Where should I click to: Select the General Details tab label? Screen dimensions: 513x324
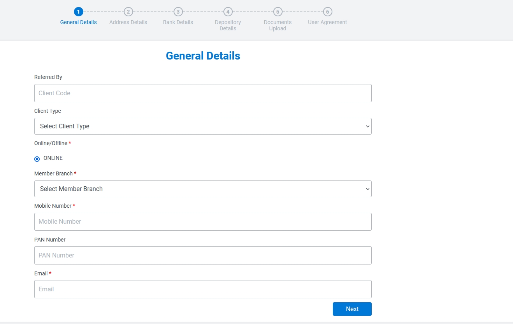[x=78, y=22]
